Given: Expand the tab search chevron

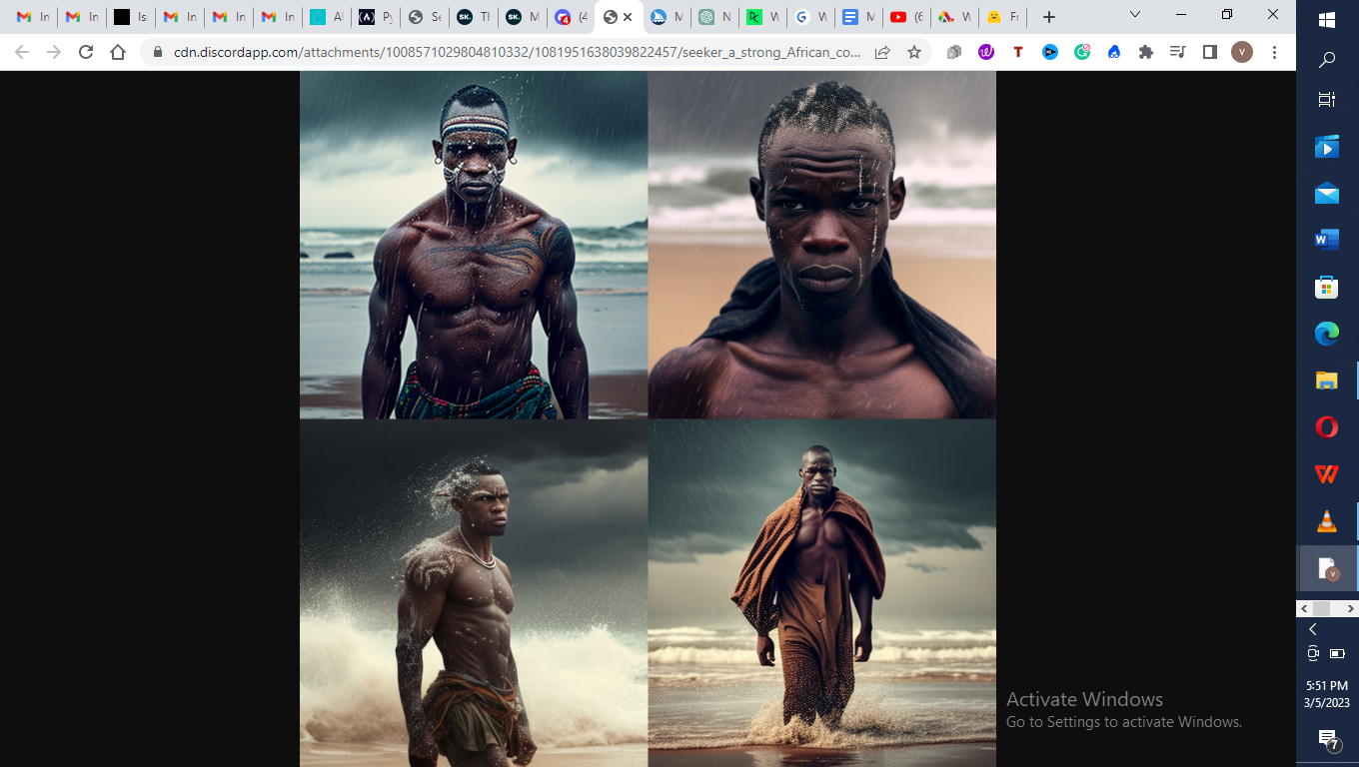Looking at the screenshot, I should coord(1135,15).
